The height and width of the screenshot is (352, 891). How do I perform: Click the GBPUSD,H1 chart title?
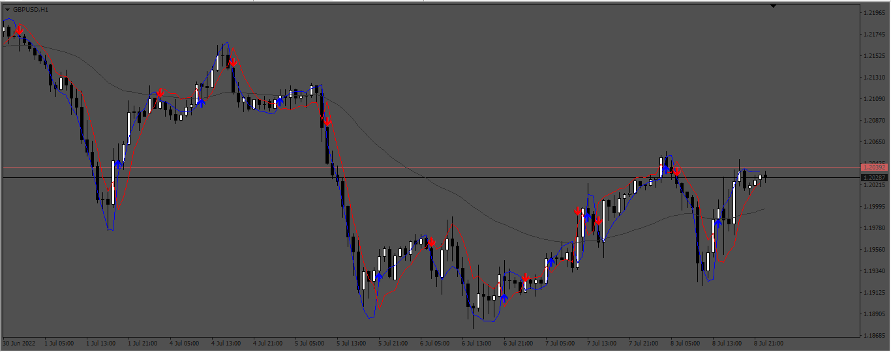pyautogui.click(x=30, y=10)
